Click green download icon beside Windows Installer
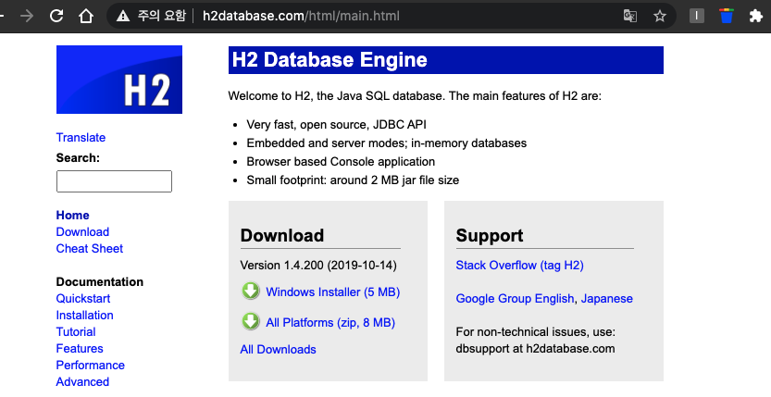The image size is (771, 397). coord(251,291)
